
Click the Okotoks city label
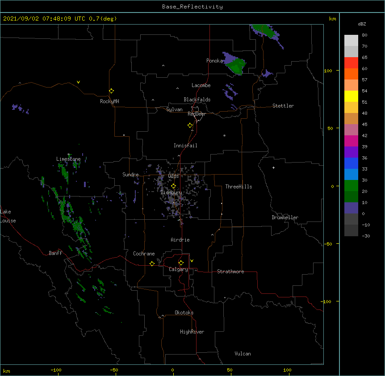(x=184, y=313)
